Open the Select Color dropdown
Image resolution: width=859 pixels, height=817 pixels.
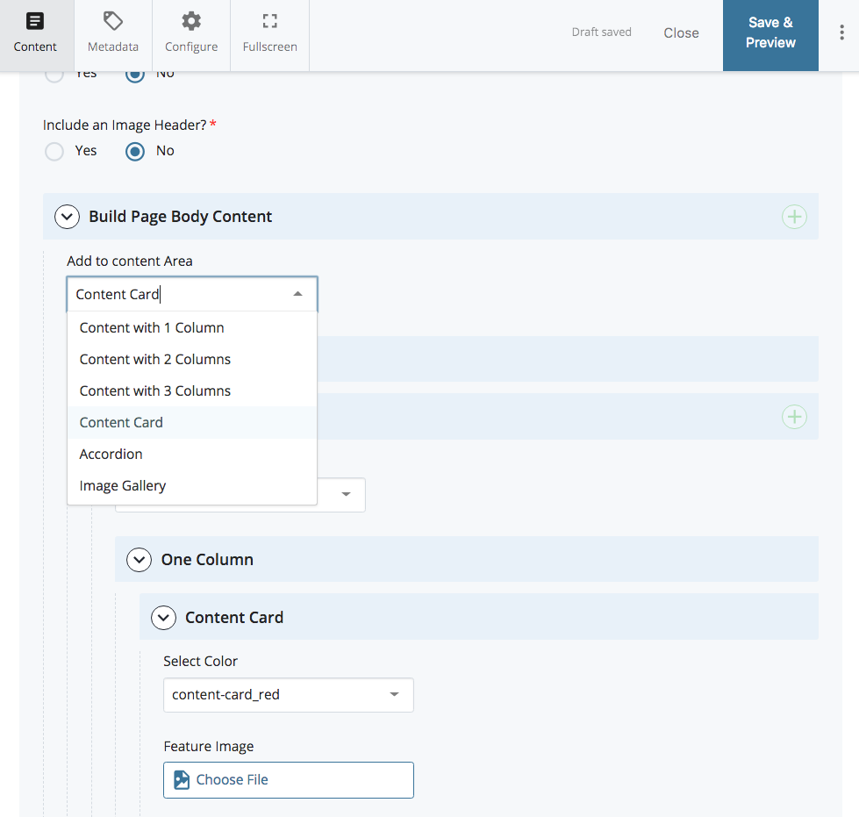tap(288, 695)
